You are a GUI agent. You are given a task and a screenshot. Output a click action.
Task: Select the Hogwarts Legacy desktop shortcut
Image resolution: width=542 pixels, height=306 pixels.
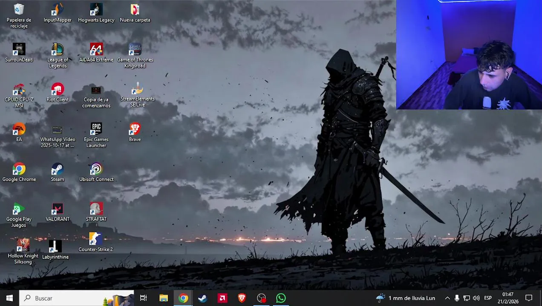(96, 13)
